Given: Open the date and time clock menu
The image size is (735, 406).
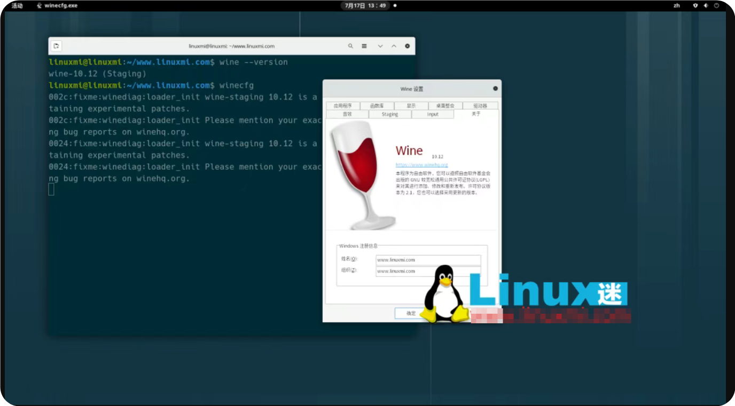Looking at the screenshot, I should pyautogui.click(x=365, y=5).
